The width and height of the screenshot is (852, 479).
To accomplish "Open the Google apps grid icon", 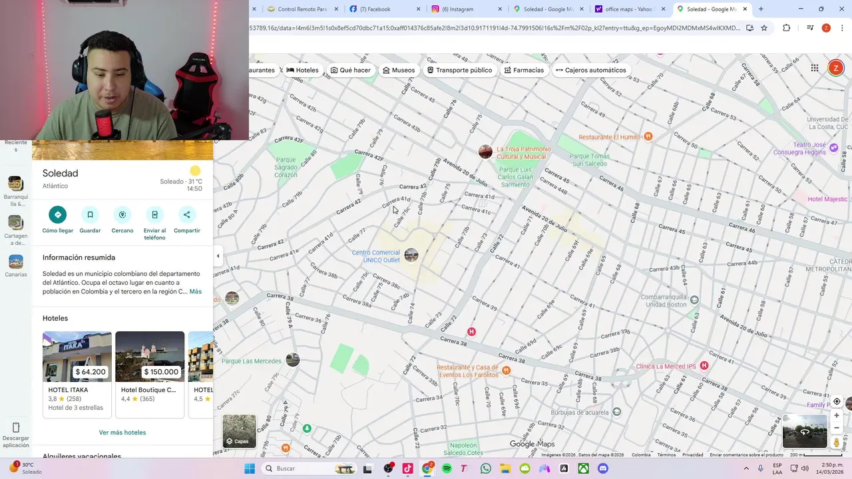I will [x=814, y=68].
